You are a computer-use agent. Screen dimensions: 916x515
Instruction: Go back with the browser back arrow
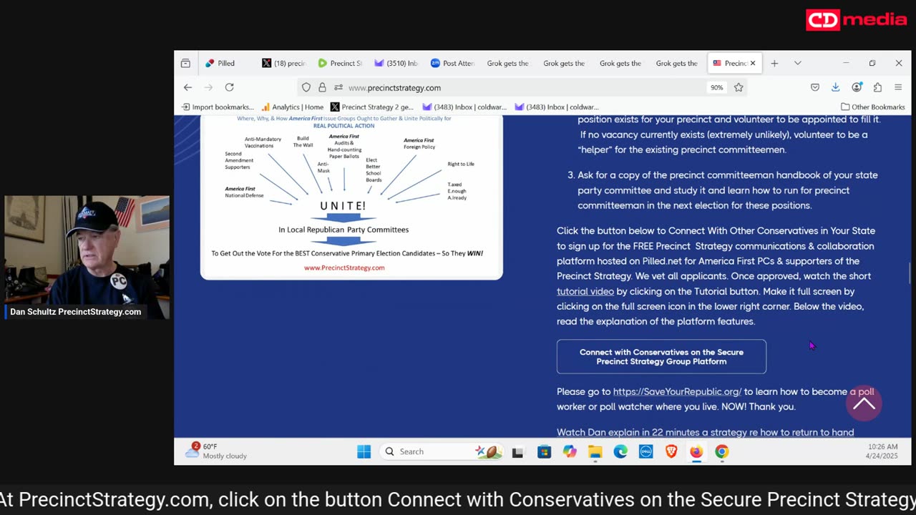(x=187, y=87)
